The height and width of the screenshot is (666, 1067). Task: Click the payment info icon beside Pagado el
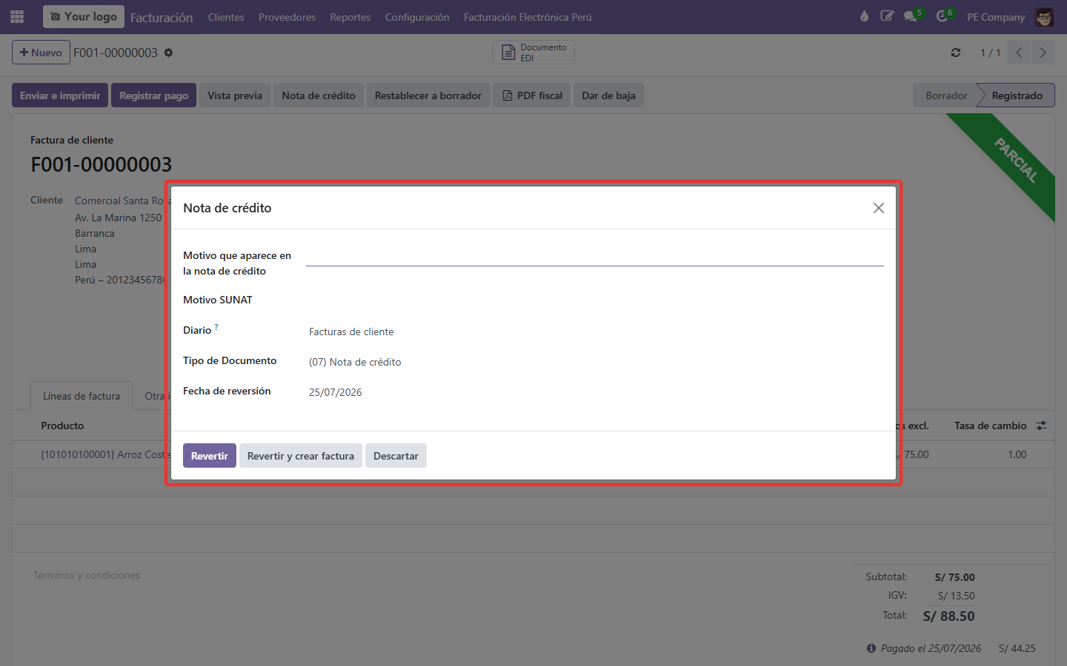coord(871,648)
